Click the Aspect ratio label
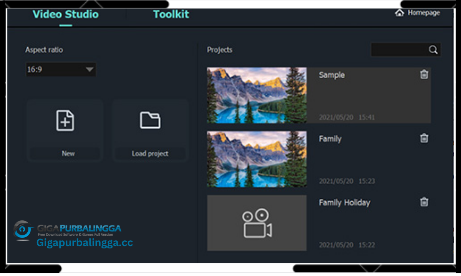This screenshot has height=276, width=461. [x=44, y=50]
